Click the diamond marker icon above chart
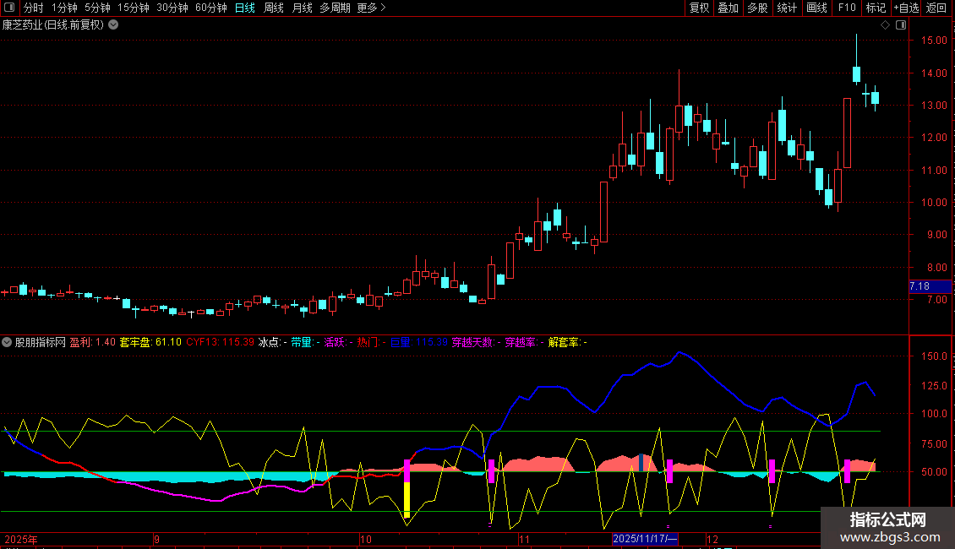This screenshot has height=549, width=955. (x=885, y=25)
